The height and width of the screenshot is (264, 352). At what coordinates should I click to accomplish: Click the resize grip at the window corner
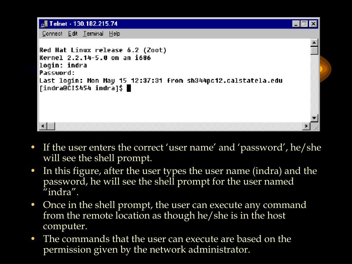(315, 127)
